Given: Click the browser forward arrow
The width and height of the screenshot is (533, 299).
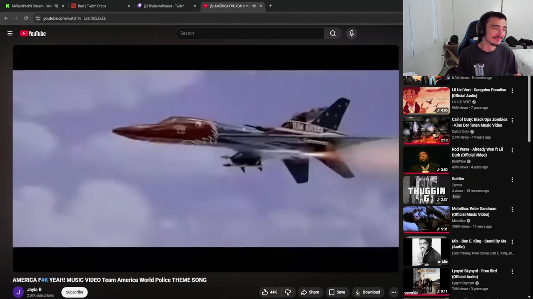Looking at the screenshot, I should 16,18.
